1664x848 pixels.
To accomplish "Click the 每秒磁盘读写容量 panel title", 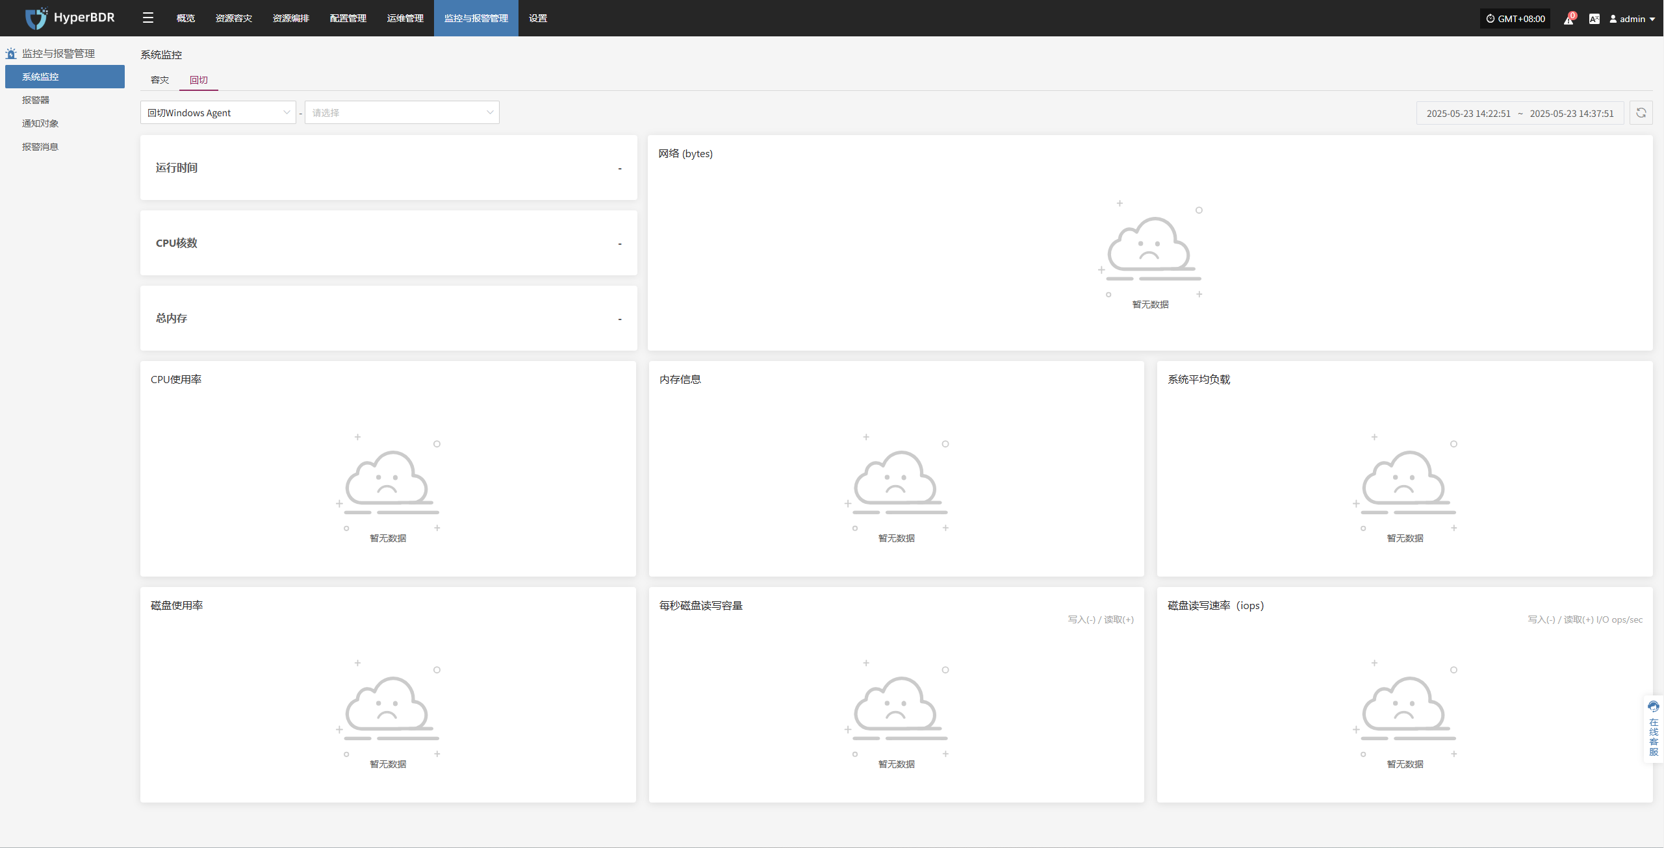I will (x=701, y=605).
